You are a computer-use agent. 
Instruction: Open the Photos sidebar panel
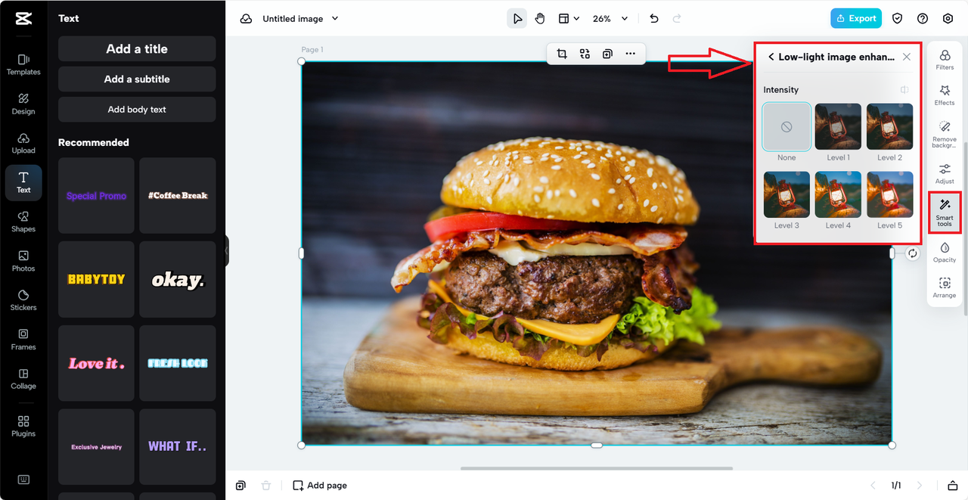[23, 261]
